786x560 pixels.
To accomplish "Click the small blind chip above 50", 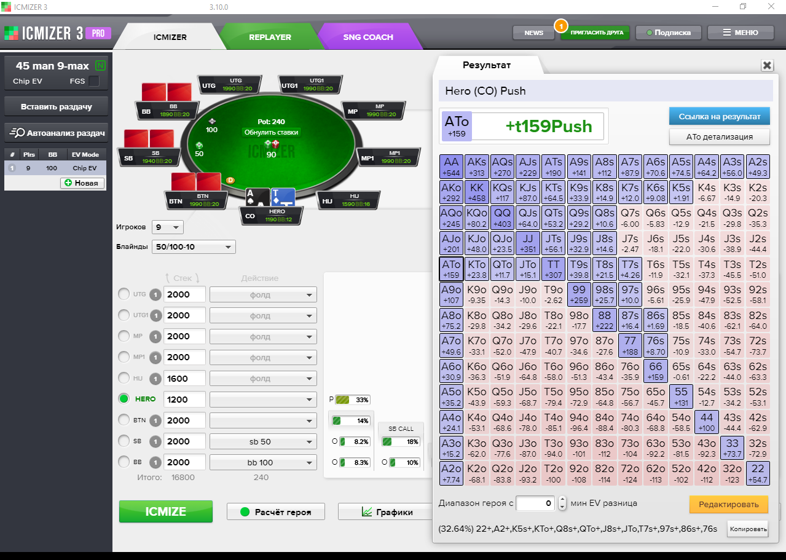I will [x=199, y=145].
